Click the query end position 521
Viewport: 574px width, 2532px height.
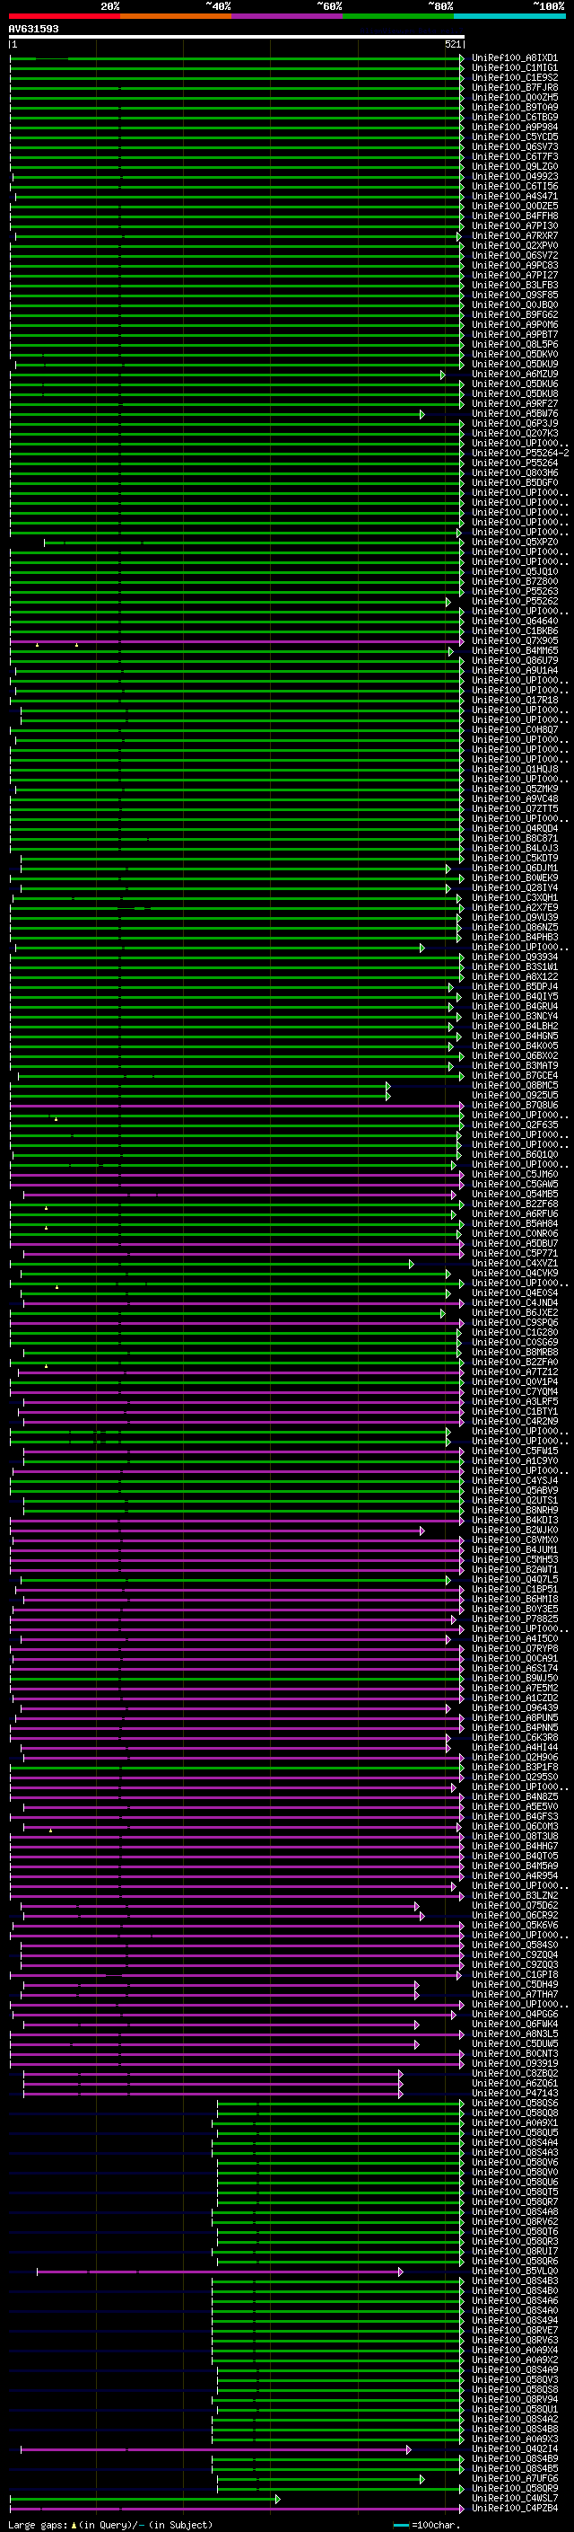click(x=452, y=44)
